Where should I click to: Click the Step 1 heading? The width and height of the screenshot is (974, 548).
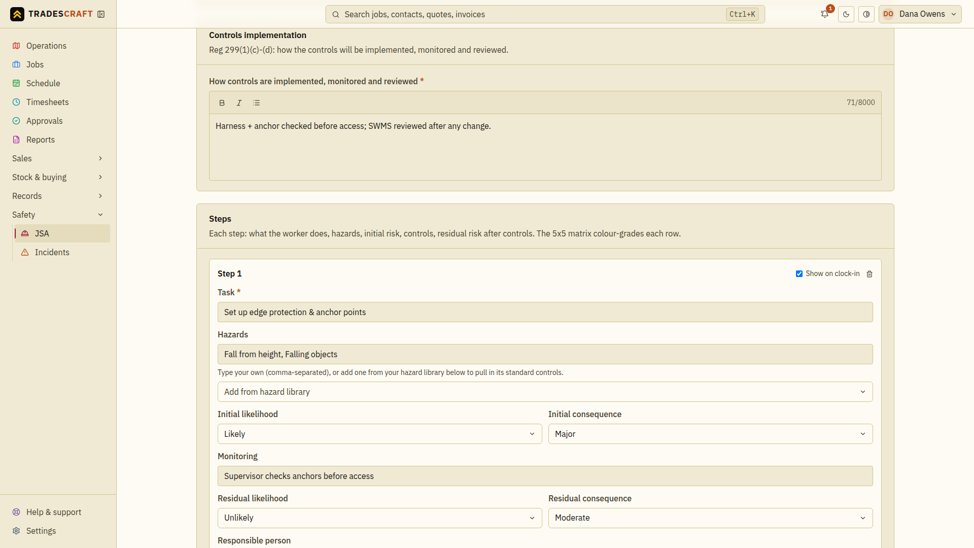(230, 273)
